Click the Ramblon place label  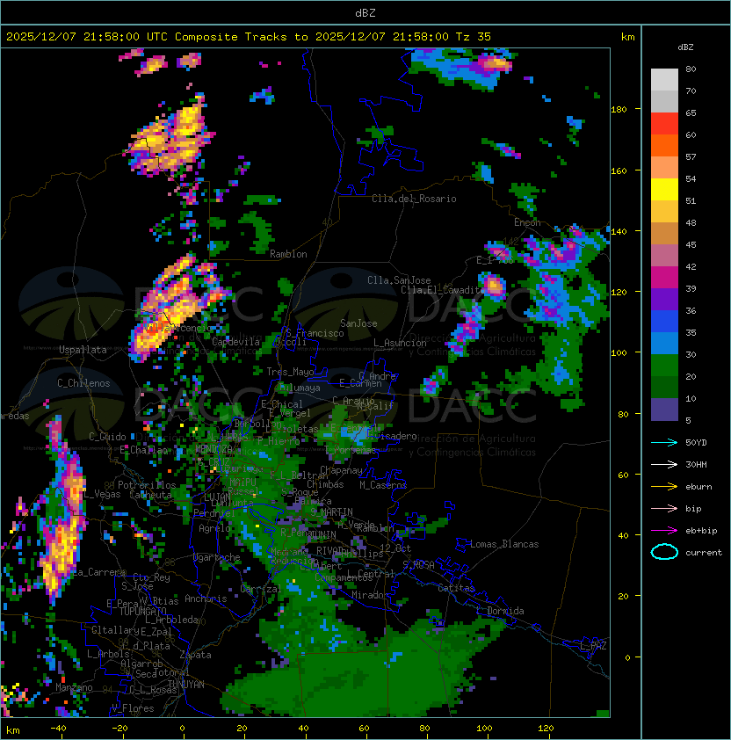tap(288, 254)
